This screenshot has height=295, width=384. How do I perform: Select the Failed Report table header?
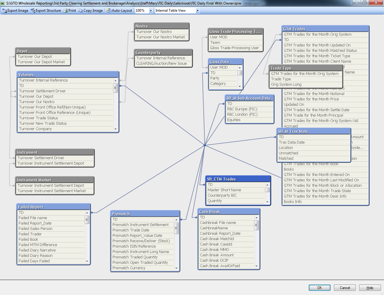[x=53, y=207]
